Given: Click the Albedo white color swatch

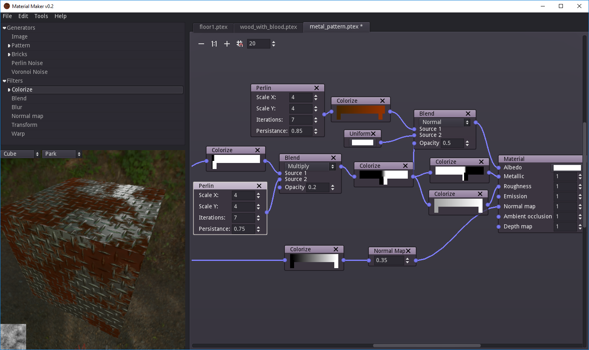Looking at the screenshot, I should [567, 168].
